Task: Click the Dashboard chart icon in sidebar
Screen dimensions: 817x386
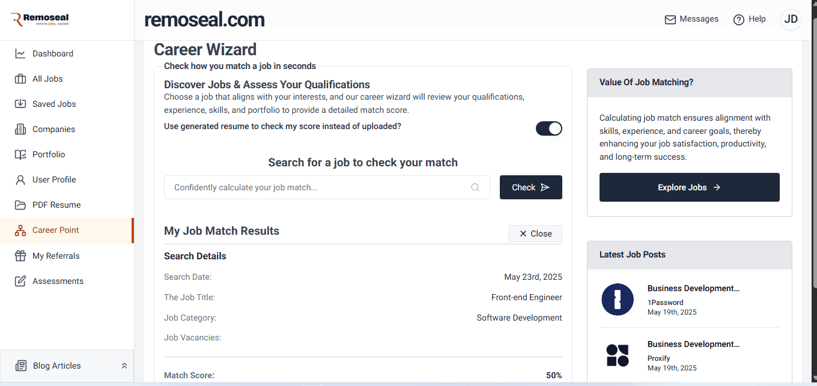Action: click(x=20, y=53)
